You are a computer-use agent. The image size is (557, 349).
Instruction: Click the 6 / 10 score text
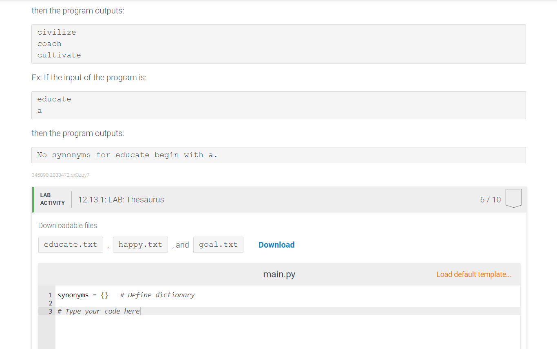(491, 200)
